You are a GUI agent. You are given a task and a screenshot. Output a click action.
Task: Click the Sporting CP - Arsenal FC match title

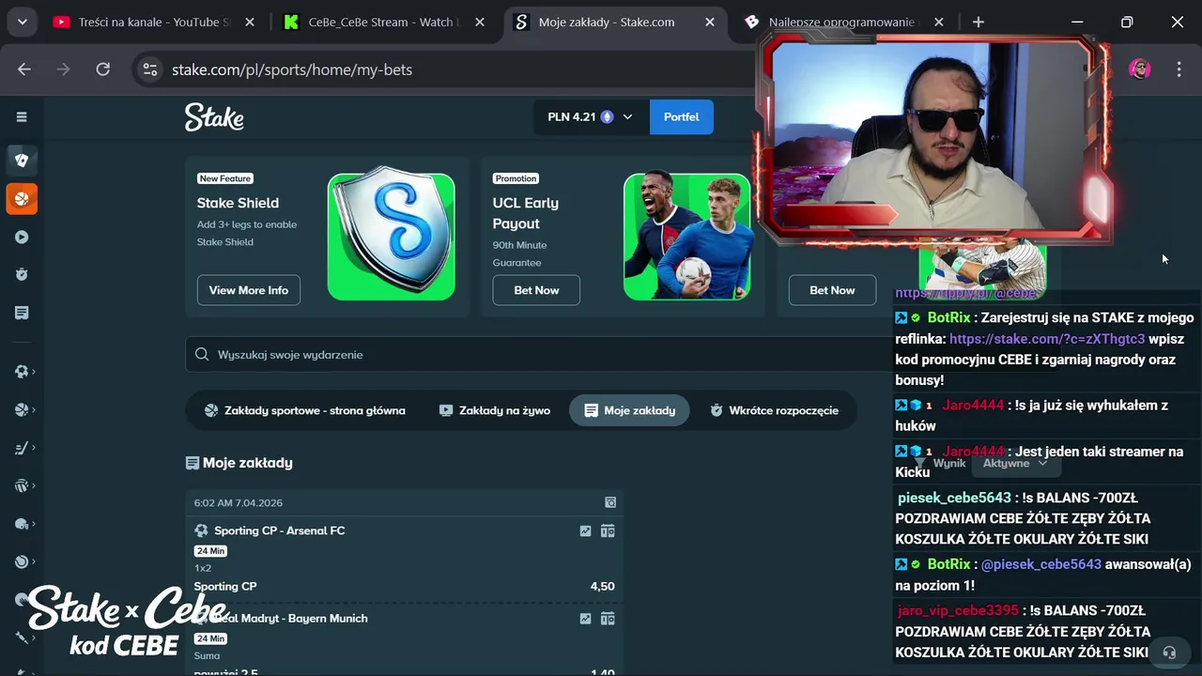pos(279,530)
